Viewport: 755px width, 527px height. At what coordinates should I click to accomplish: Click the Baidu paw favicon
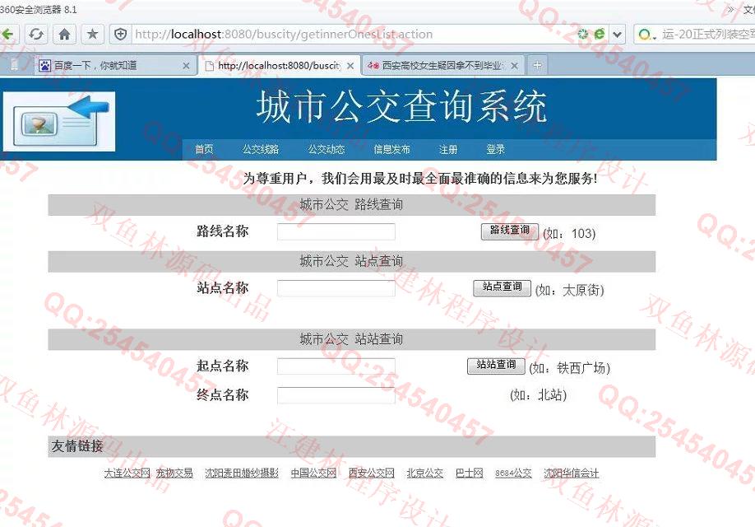click(44, 66)
